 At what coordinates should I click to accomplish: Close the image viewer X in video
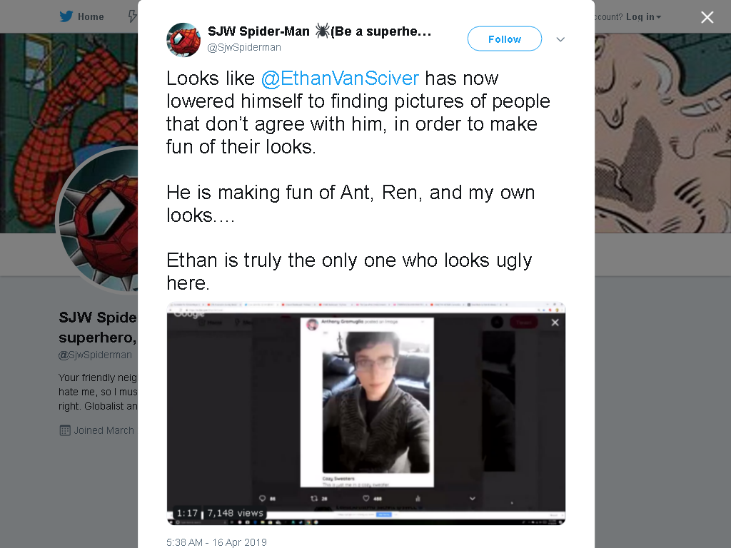point(555,323)
